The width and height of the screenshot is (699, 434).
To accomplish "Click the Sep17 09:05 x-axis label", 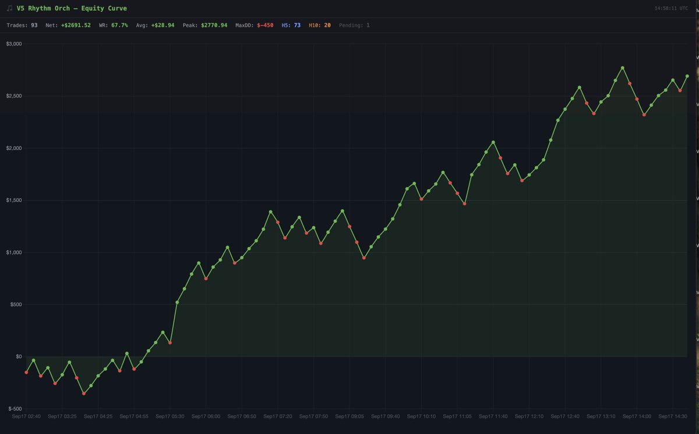I will click(x=349, y=417).
